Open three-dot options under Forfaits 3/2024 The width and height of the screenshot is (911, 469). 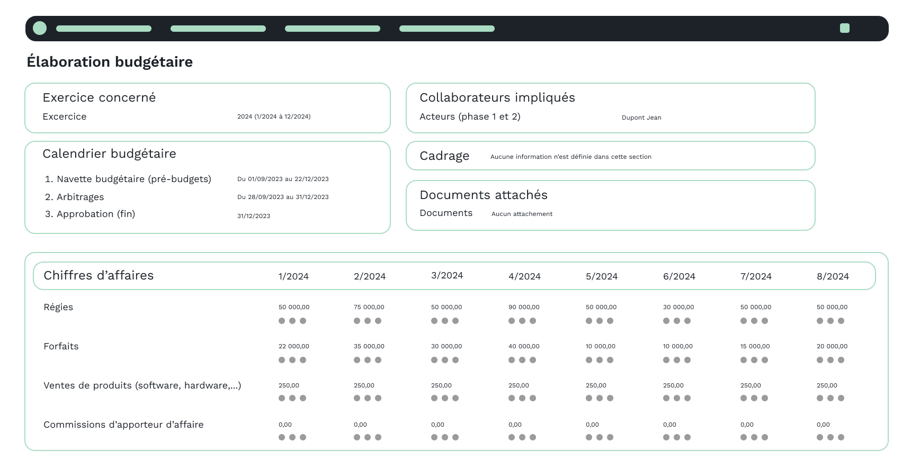[x=445, y=360]
